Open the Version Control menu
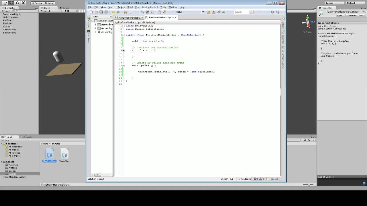This screenshot has height=206, width=367. 150,7
